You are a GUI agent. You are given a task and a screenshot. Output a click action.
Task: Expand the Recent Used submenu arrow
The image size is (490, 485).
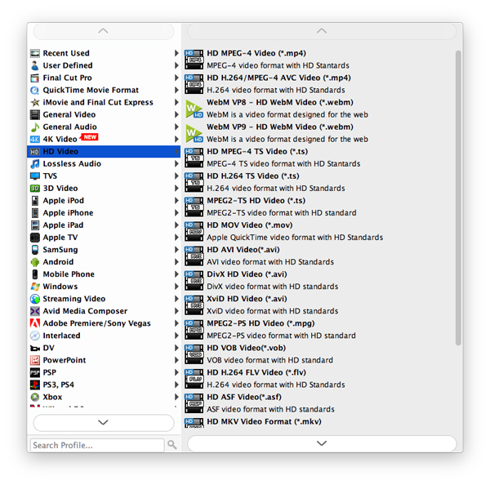pyautogui.click(x=176, y=54)
